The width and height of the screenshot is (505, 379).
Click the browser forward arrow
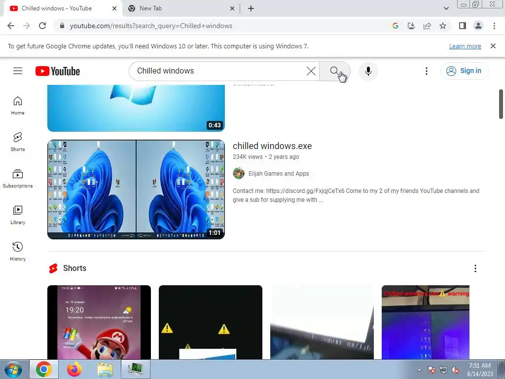pos(27,26)
